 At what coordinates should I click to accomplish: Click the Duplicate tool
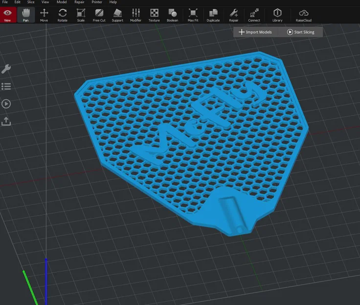(213, 15)
